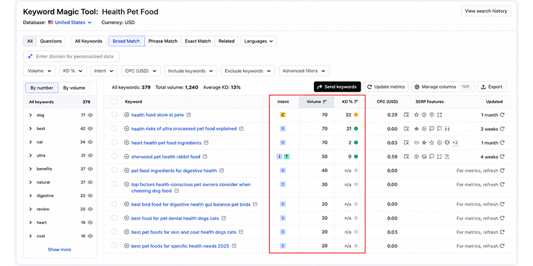Toggle the eye icon for the 'cost' group
Screen dimensions: 533x266
pyautogui.click(x=91, y=236)
